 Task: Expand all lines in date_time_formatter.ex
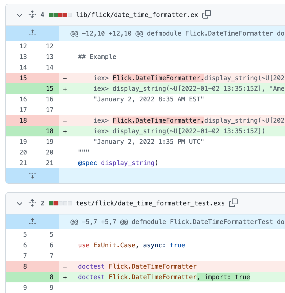tap(32, 15)
